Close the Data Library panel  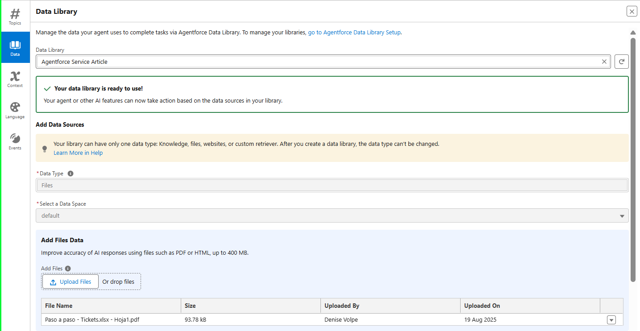(x=632, y=12)
